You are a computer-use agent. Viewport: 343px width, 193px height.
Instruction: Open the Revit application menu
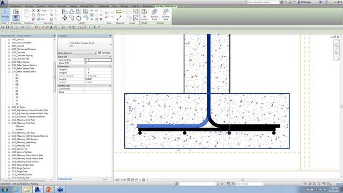click(4, 3)
